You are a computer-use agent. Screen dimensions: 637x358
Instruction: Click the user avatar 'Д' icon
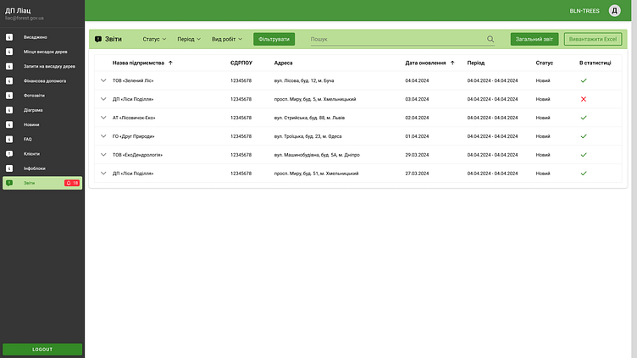[615, 11]
